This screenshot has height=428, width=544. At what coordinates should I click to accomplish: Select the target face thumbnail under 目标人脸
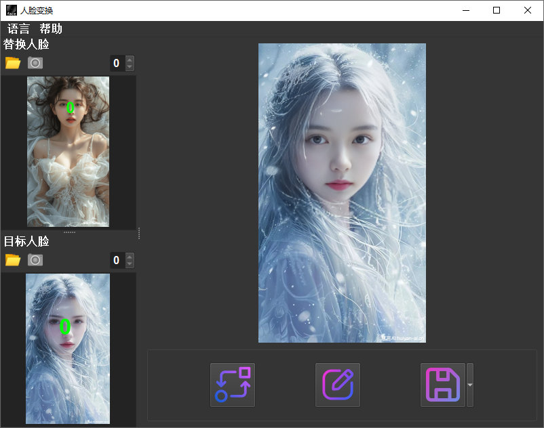68,349
